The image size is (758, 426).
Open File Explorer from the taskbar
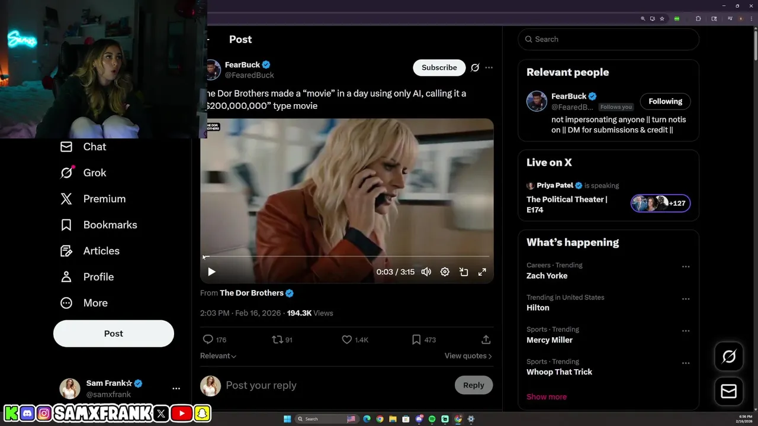(393, 419)
